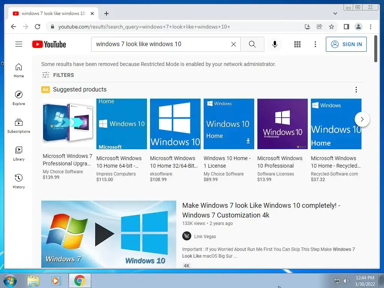Close the windows 7 look like windows 10 tab
The width and height of the screenshot is (384, 288).
coord(92,13)
